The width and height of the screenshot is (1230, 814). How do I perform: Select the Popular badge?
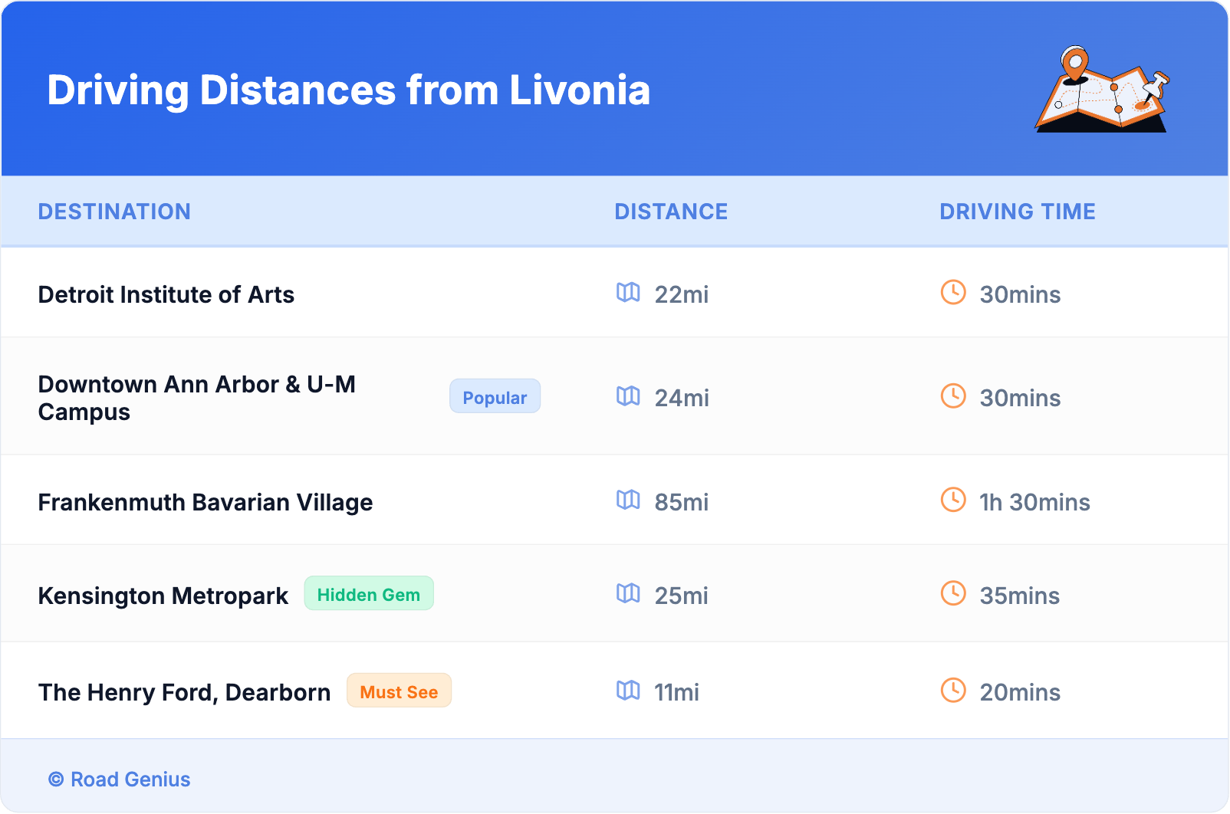[x=495, y=397]
